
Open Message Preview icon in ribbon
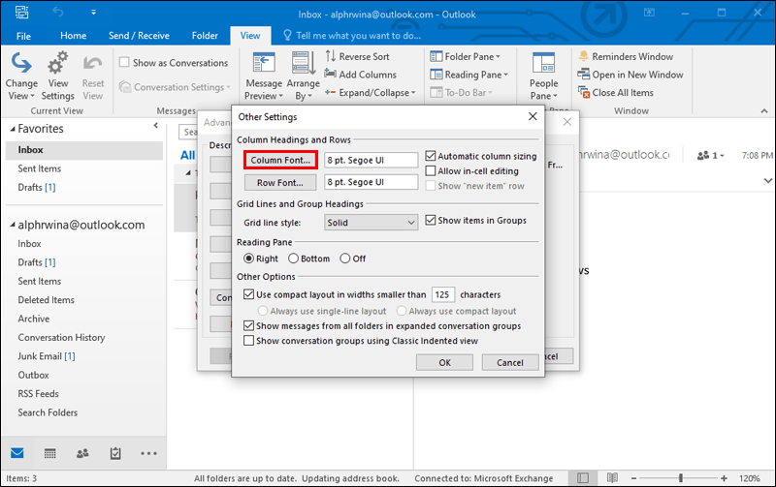point(264,63)
